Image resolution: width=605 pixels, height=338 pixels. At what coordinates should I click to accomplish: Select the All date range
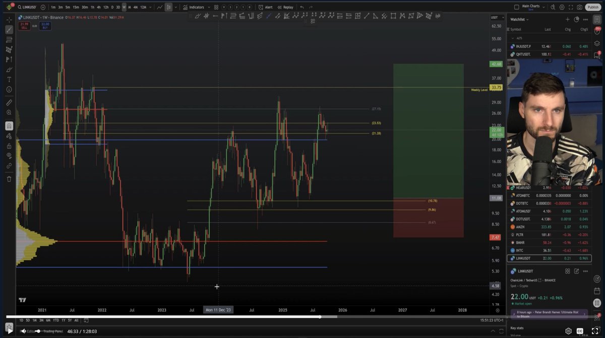(x=76, y=320)
